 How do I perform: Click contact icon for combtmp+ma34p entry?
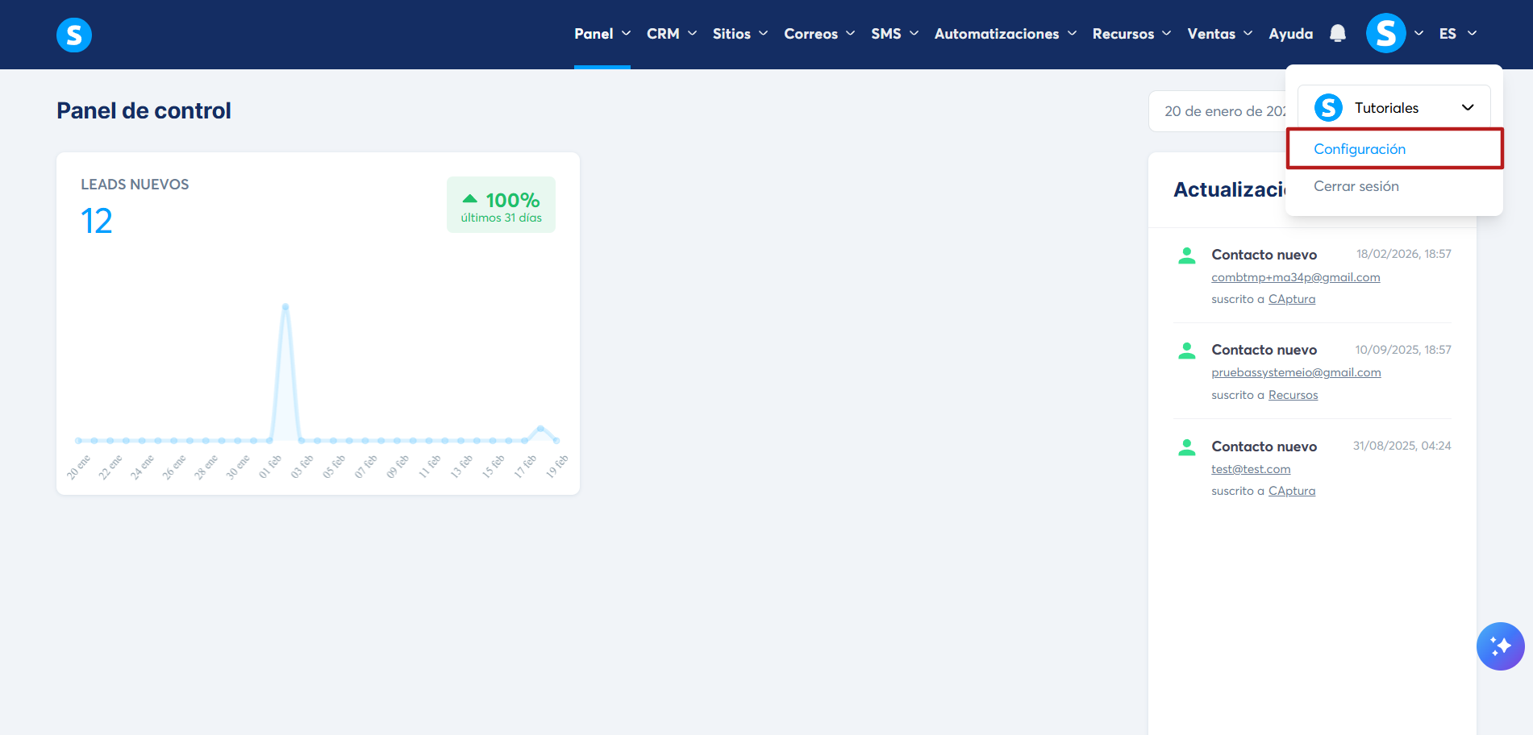(x=1186, y=255)
